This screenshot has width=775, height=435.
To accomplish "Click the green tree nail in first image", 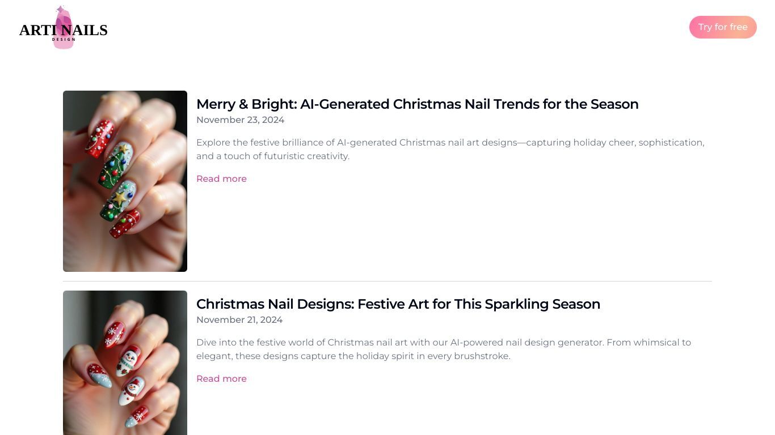I will tap(116, 165).
